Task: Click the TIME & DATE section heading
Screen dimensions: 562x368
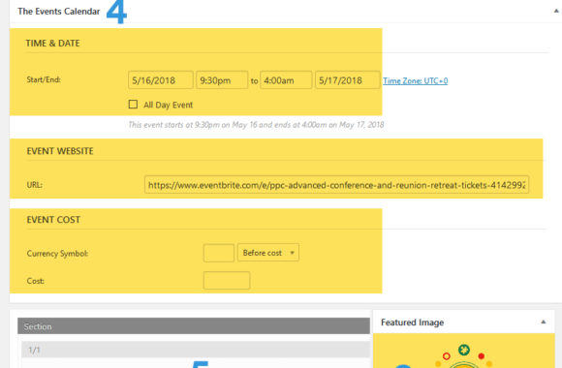Action: tap(52, 44)
